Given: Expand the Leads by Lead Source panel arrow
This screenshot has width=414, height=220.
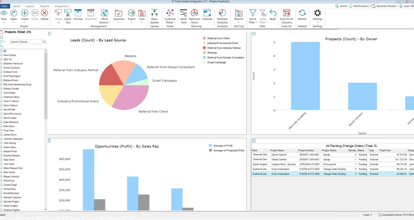Looking at the screenshot, I should point(49,33).
